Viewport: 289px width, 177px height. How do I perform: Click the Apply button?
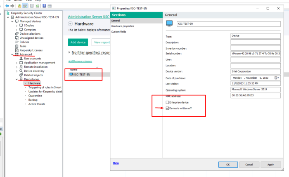click(x=270, y=165)
